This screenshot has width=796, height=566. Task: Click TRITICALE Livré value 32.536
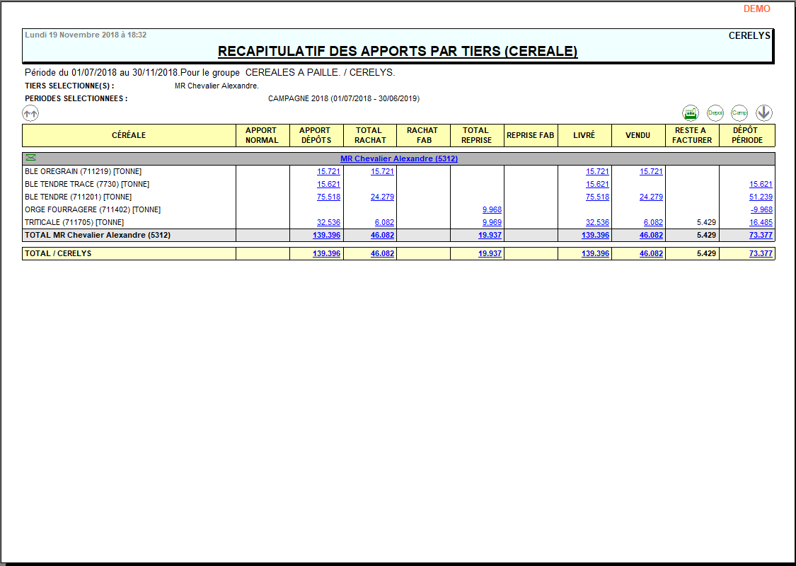pyautogui.click(x=597, y=223)
